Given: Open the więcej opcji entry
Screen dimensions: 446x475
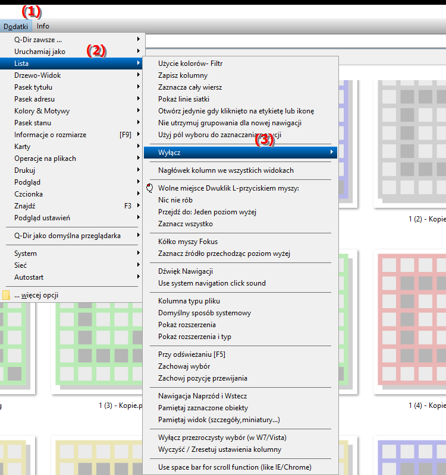Looking at the screenshot, I should pyautogui.click(x=71, y=295).
